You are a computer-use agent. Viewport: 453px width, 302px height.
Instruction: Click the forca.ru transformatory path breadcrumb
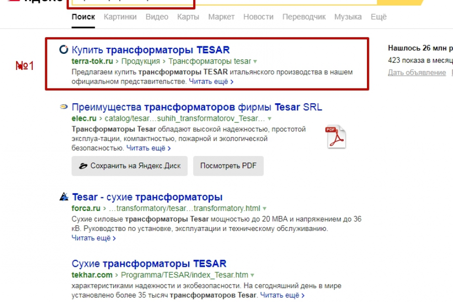pos(184,208)
